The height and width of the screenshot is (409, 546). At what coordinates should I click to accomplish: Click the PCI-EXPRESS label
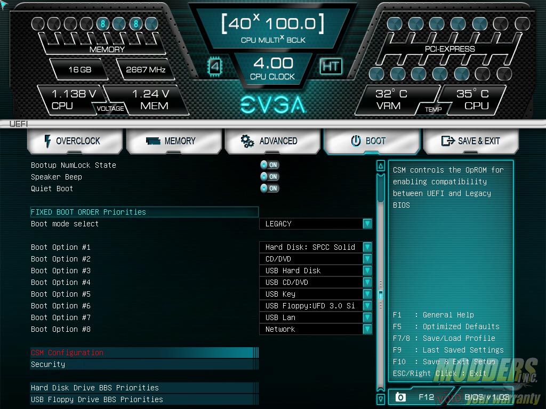449,49
